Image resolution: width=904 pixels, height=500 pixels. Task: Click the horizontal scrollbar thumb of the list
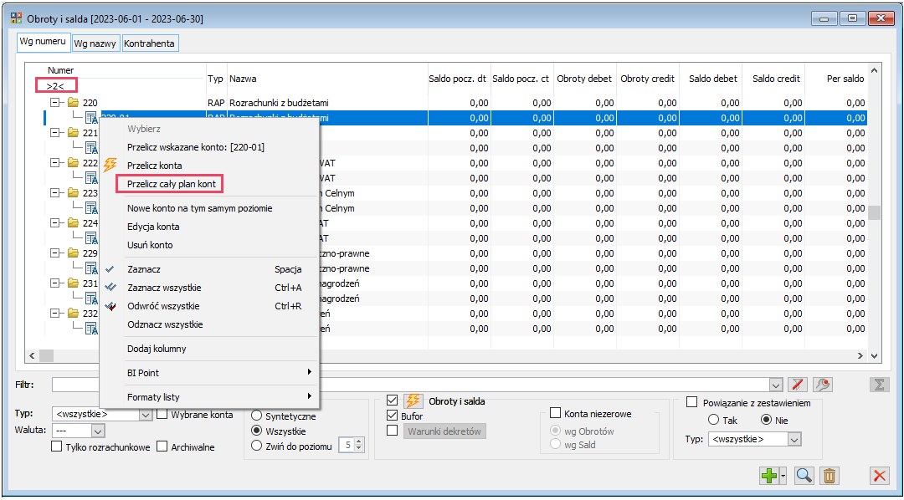(46, 355)
